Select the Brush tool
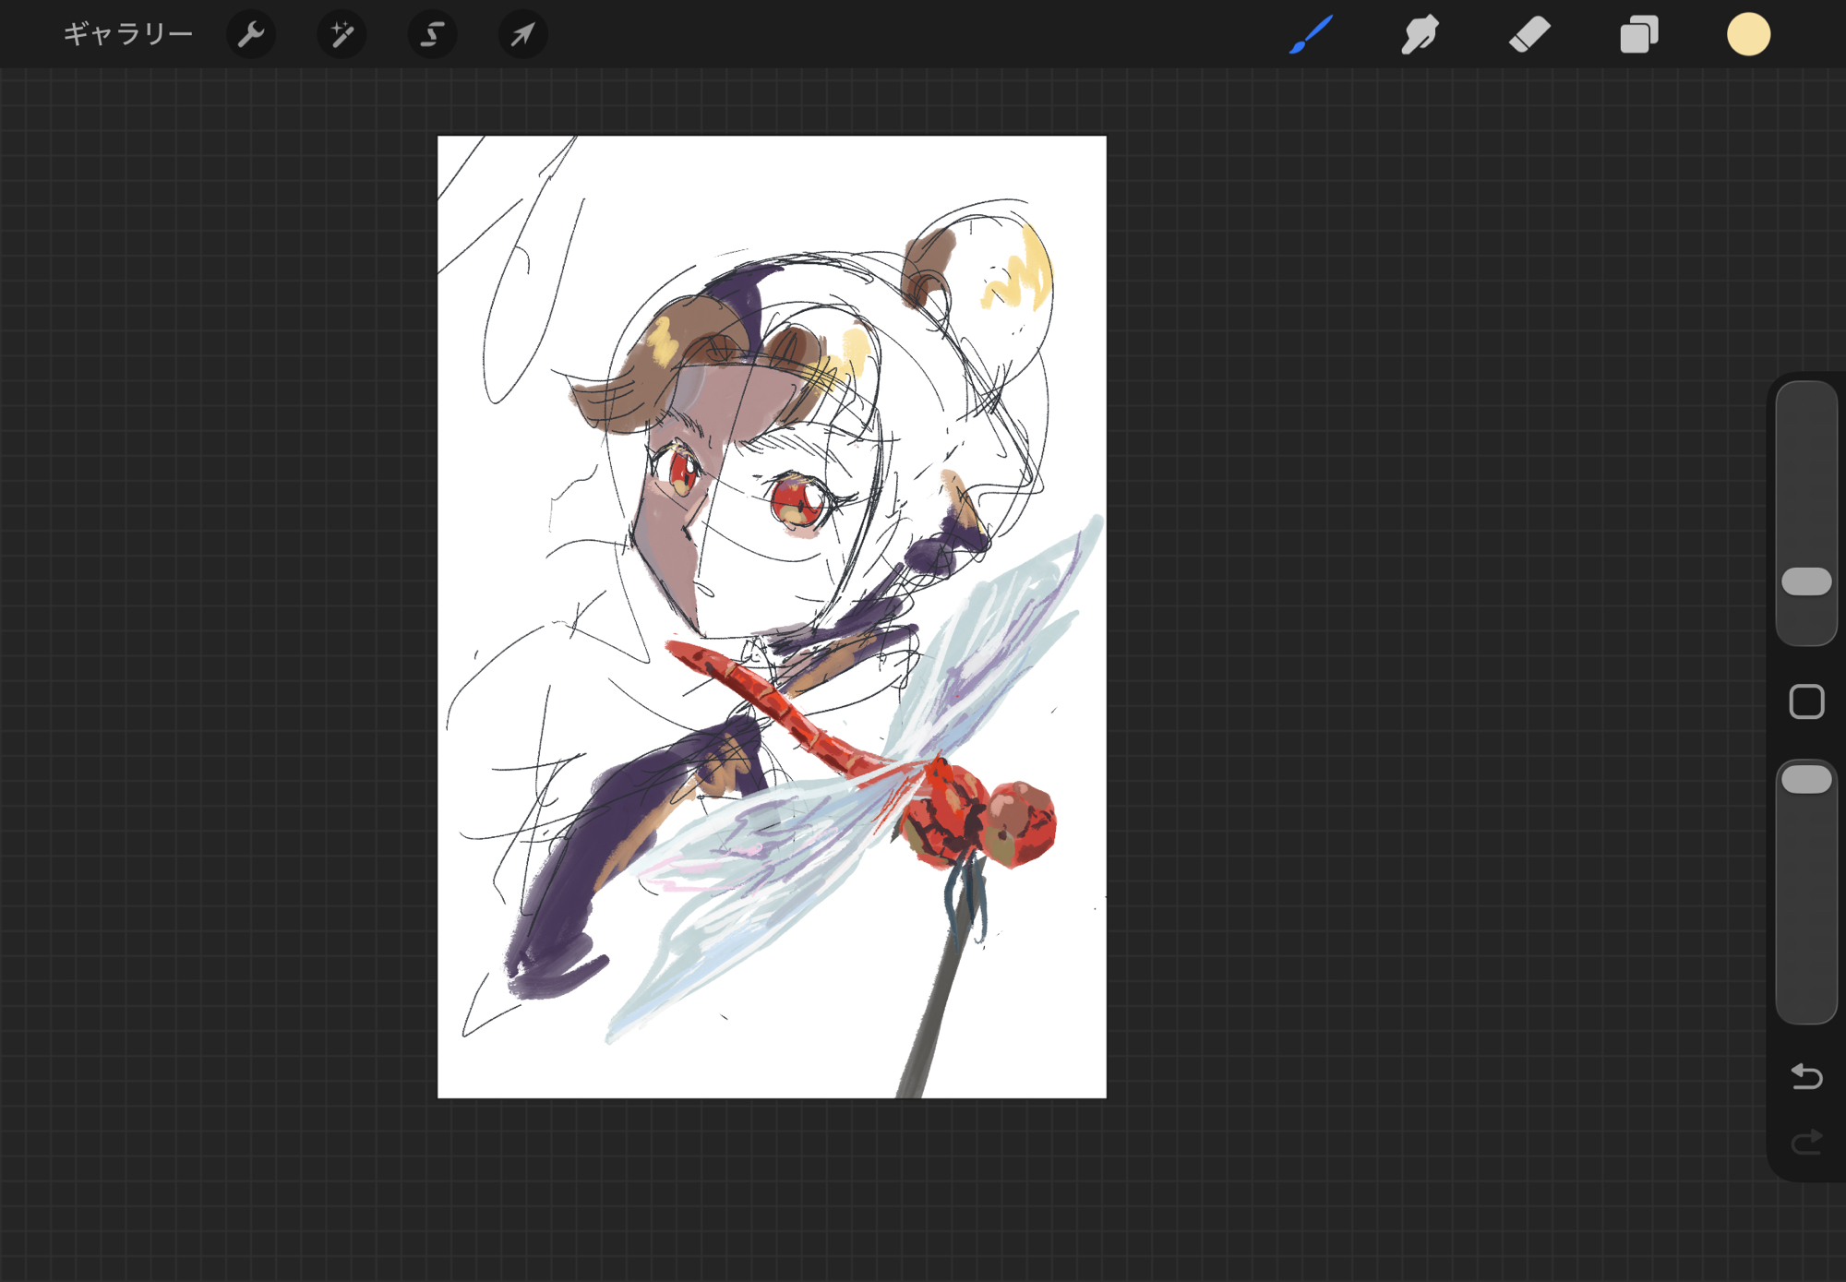The height and width of the screenshot is (1282, 1846). 1311,35
